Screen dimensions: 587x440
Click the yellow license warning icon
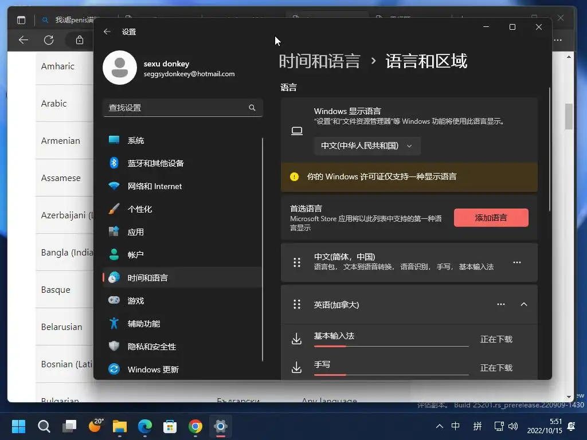click(x=294, y=176)
